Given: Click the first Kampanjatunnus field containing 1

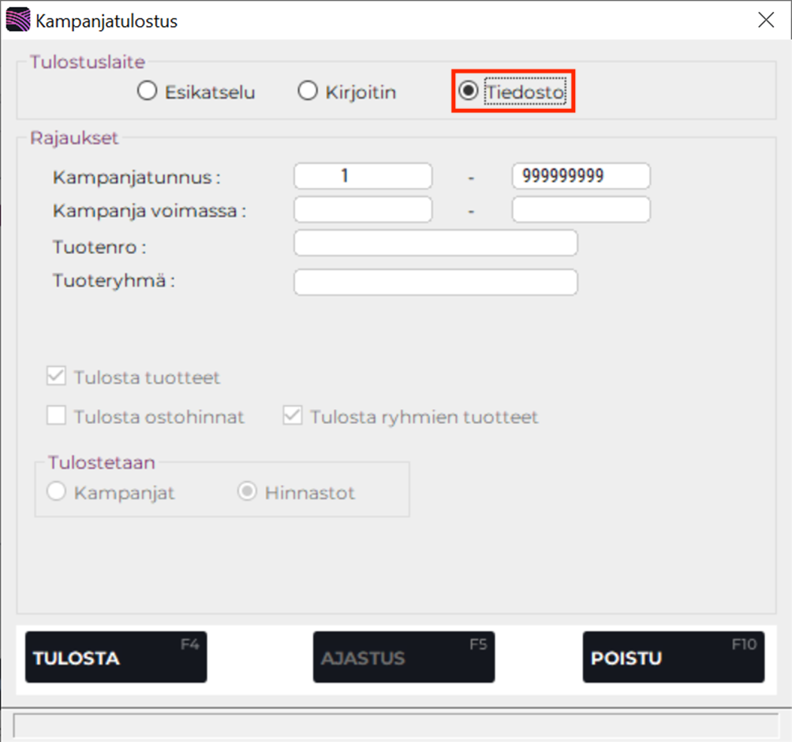Looking at the screenshot, I should tap(362, 175).
